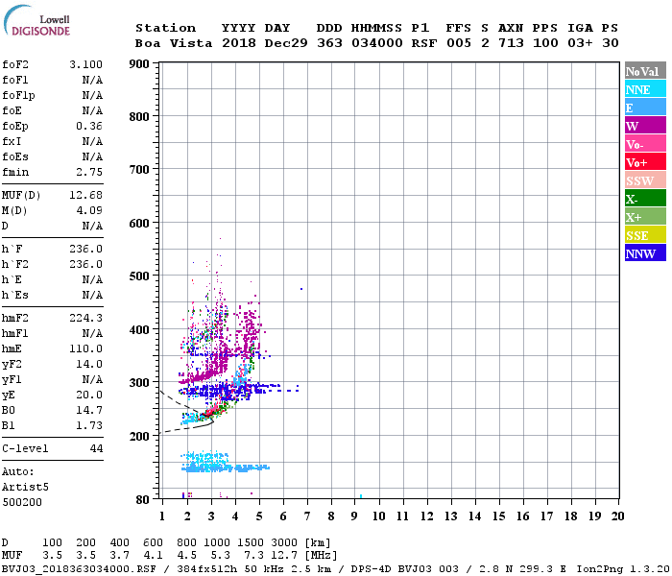Viewport: 672px width, 576px height.
Task: Click the MUF value 12.7 at bottom
Action: tap(284, 556)
